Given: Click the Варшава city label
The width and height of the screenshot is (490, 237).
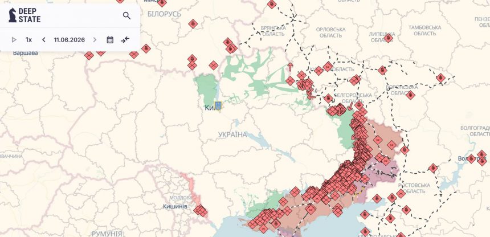Looking at the screenshot, I should tap(25, 53).
